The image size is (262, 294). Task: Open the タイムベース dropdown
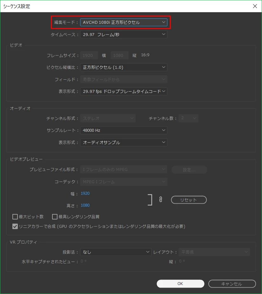tap(124, 34)
